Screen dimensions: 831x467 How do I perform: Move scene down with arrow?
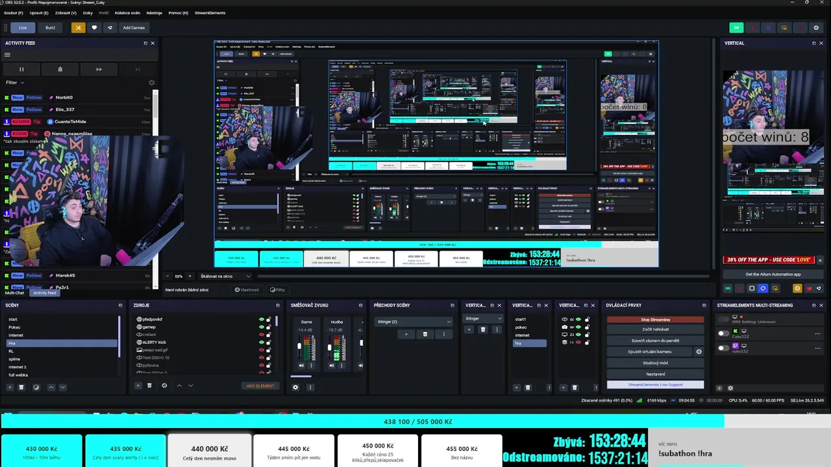click(62, 387)
